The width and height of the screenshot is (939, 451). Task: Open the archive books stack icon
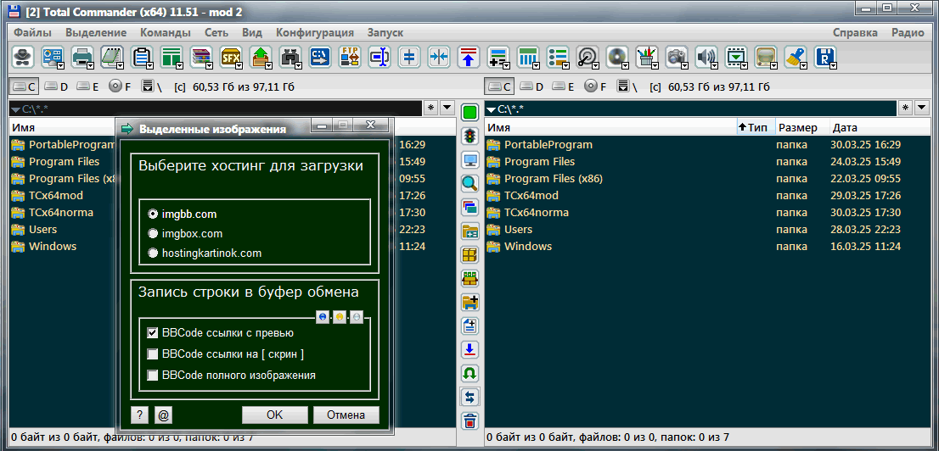(200, 57)
